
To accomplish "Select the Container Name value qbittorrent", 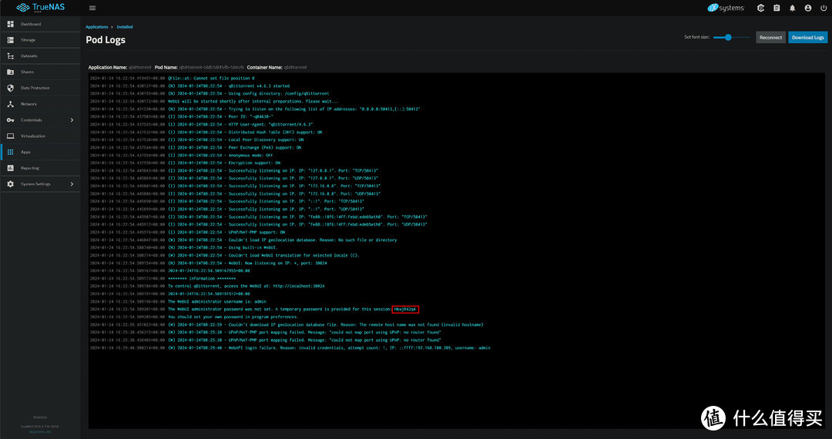I will tap(296, 67).
